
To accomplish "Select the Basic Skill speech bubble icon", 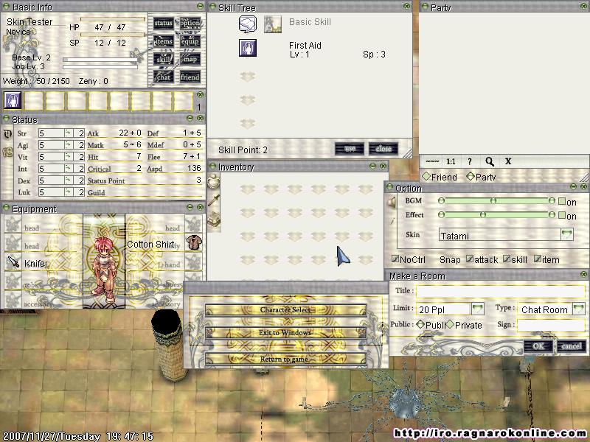I will point(248,24).
